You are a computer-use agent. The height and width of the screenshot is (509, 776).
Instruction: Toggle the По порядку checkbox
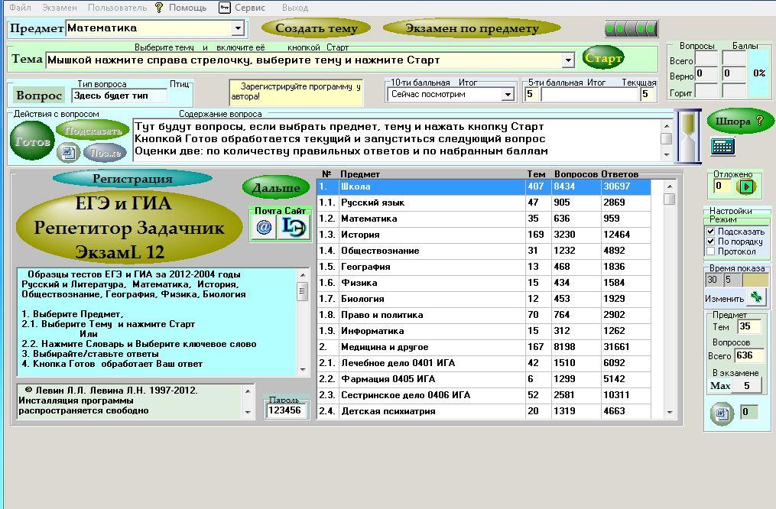pyautogui.click(x=711, y=242)
